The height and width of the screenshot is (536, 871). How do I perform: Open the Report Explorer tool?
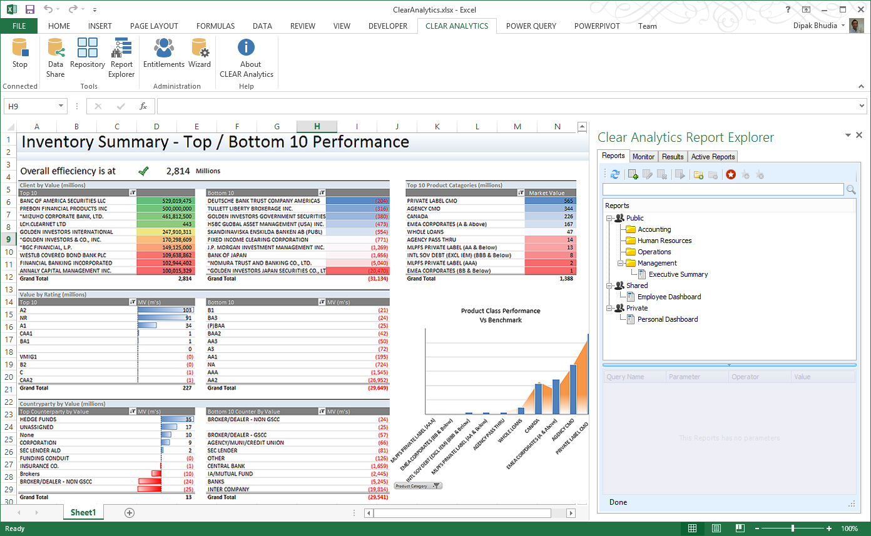coord(121,56)
